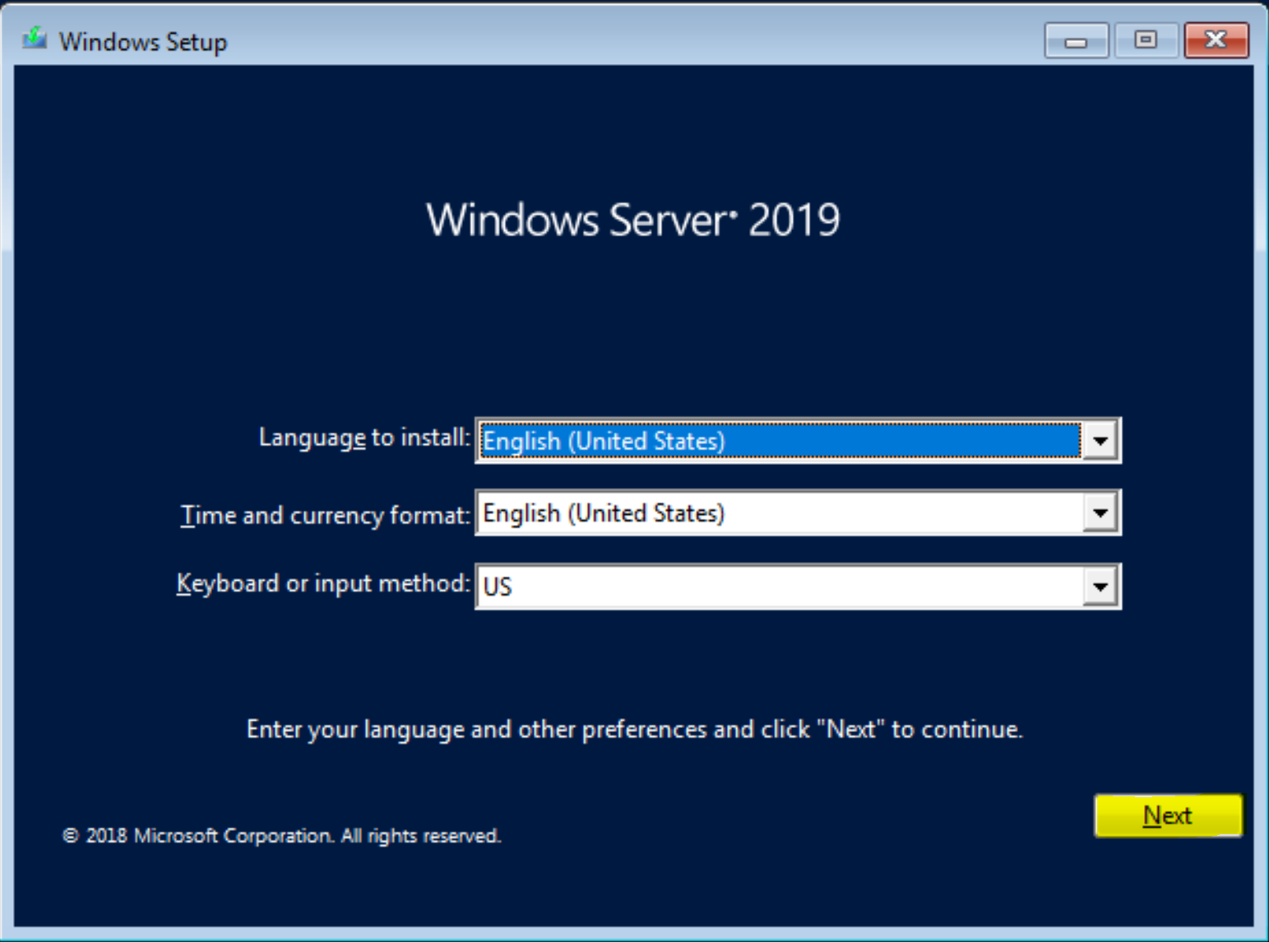
Task: Click the 'Windows Server 2019' heading
Action: (633, 220)
